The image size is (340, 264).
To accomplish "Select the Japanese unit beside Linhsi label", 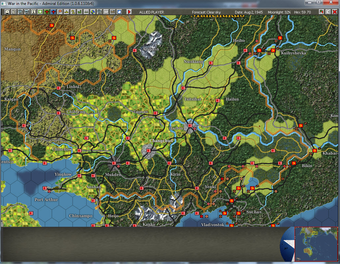I will [59, 88].
